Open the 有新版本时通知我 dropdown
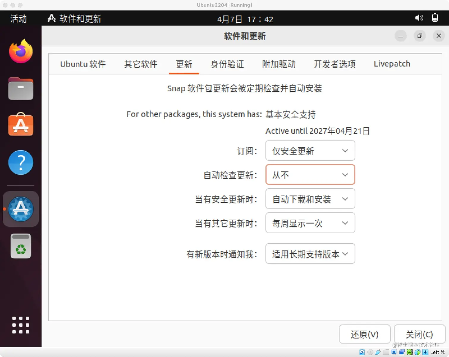This screenshot has width=449, height=357. [310, 254]
